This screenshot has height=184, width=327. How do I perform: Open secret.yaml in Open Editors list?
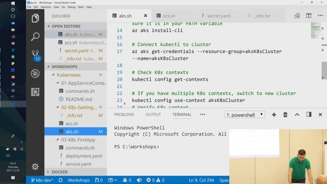click(x=76, y=51)
